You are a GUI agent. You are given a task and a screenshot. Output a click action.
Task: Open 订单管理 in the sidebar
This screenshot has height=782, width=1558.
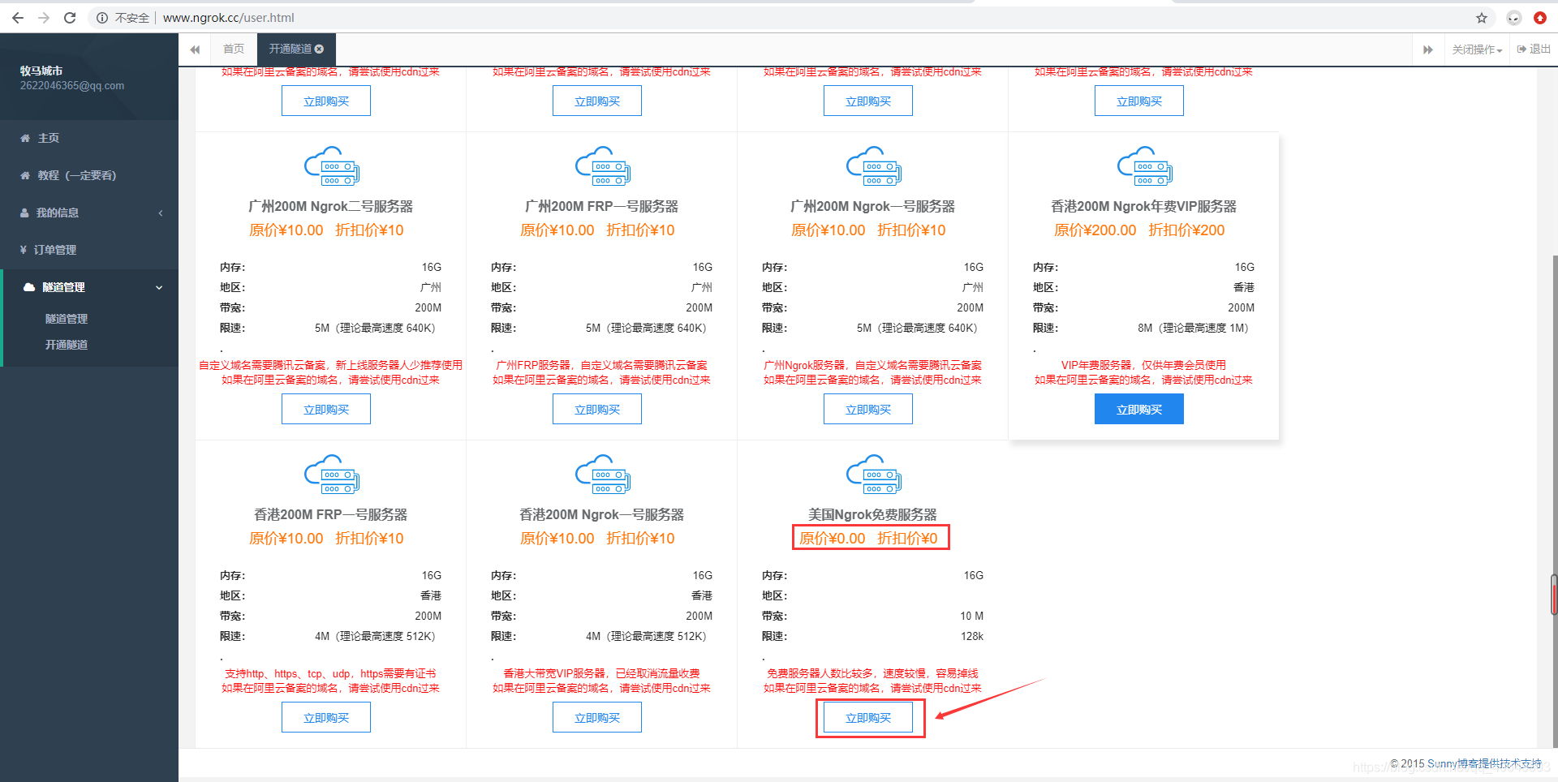(x=89, y=250)
